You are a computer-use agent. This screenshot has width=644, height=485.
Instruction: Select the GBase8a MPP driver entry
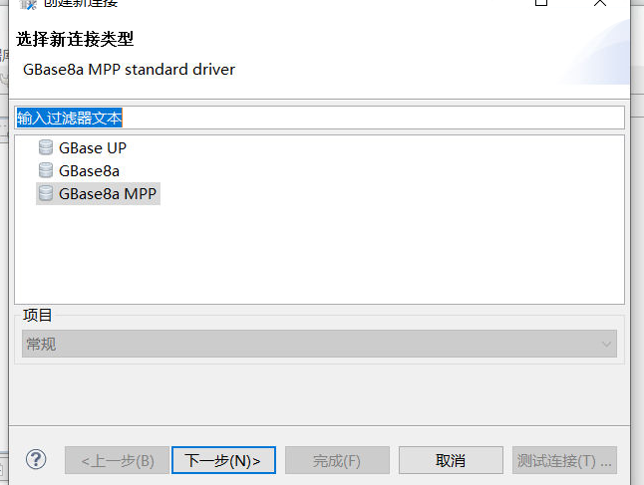click(x=98, y=193)
